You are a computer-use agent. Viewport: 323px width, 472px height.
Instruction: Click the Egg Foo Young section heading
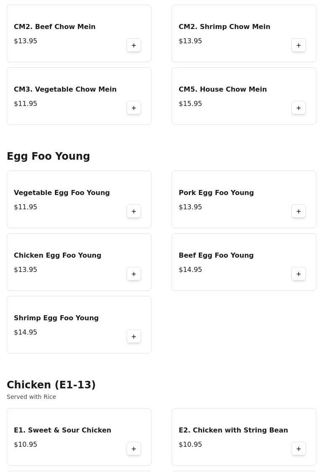[x=48, y=156]
